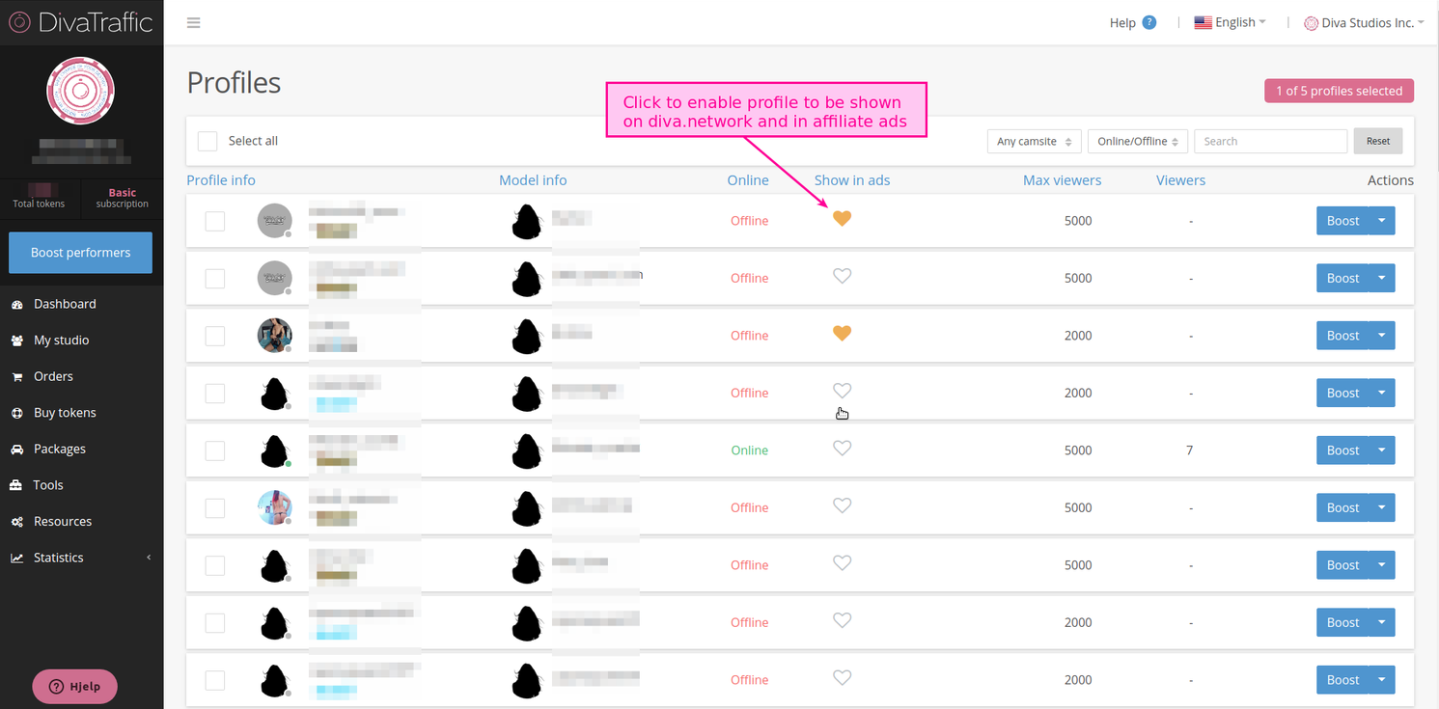
Task: Toggle the filled heart in first profile row
Action: (x=842, y=219)
